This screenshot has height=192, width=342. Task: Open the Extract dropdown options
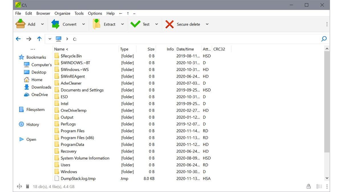(x=123, y=24)
